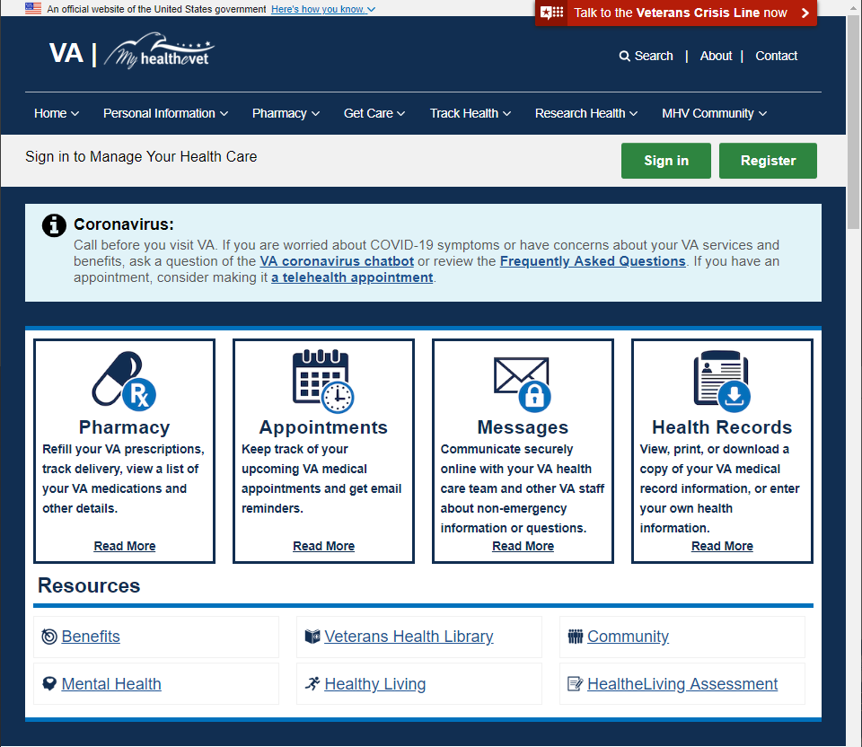Click the Health Records download icon
This screenshot has width=862, height=747.
722,381
